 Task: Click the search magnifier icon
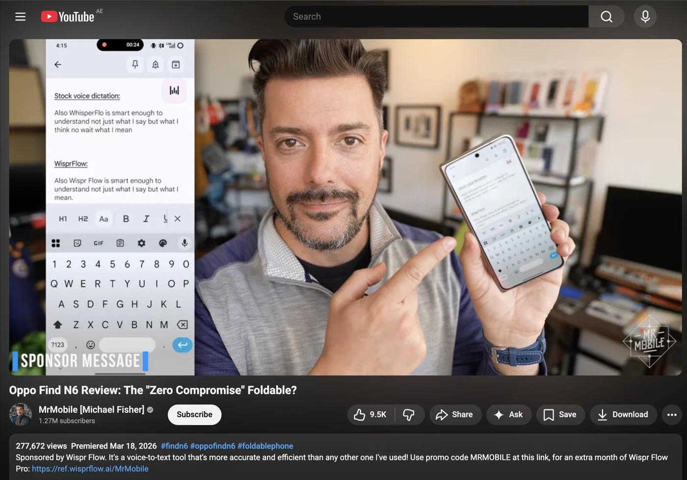[x=607, y=16]
